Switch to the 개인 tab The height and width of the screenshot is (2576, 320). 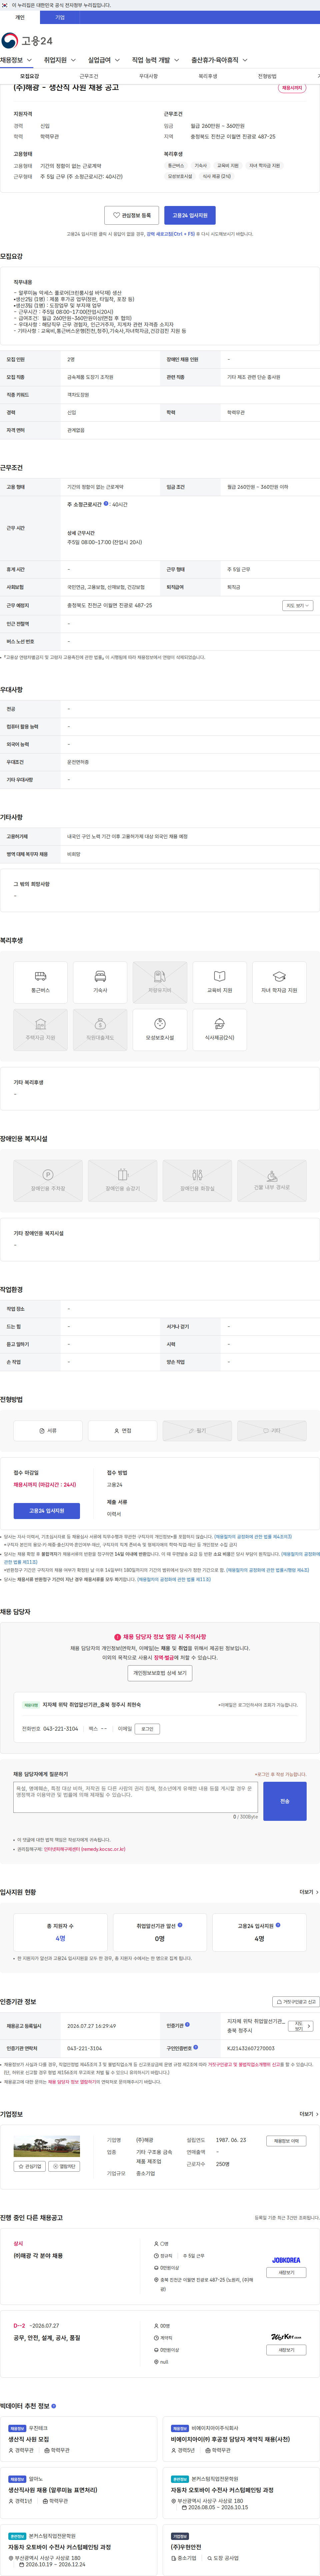pos(20,17)
